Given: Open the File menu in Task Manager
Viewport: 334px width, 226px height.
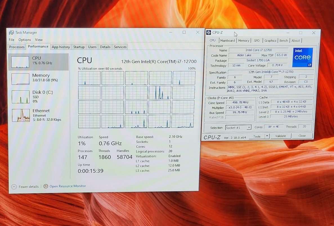Looking at the screenshot, I should (x=12, y=40).
